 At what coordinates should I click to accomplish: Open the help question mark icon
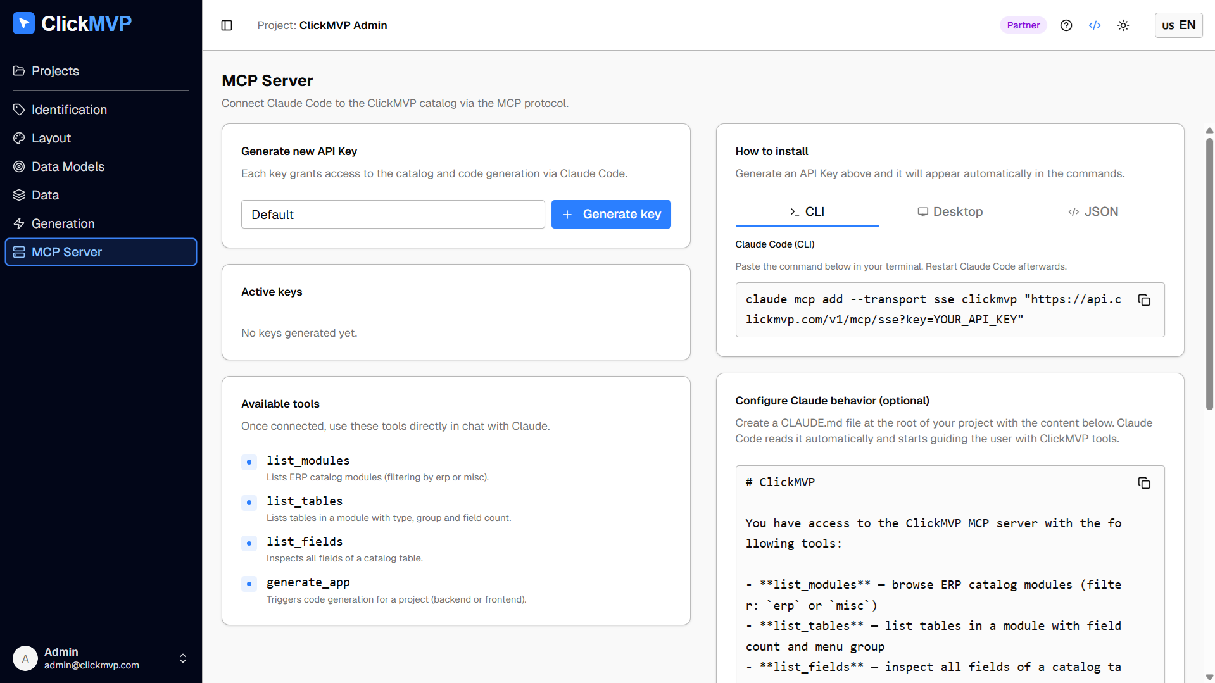pos(1066,25)
